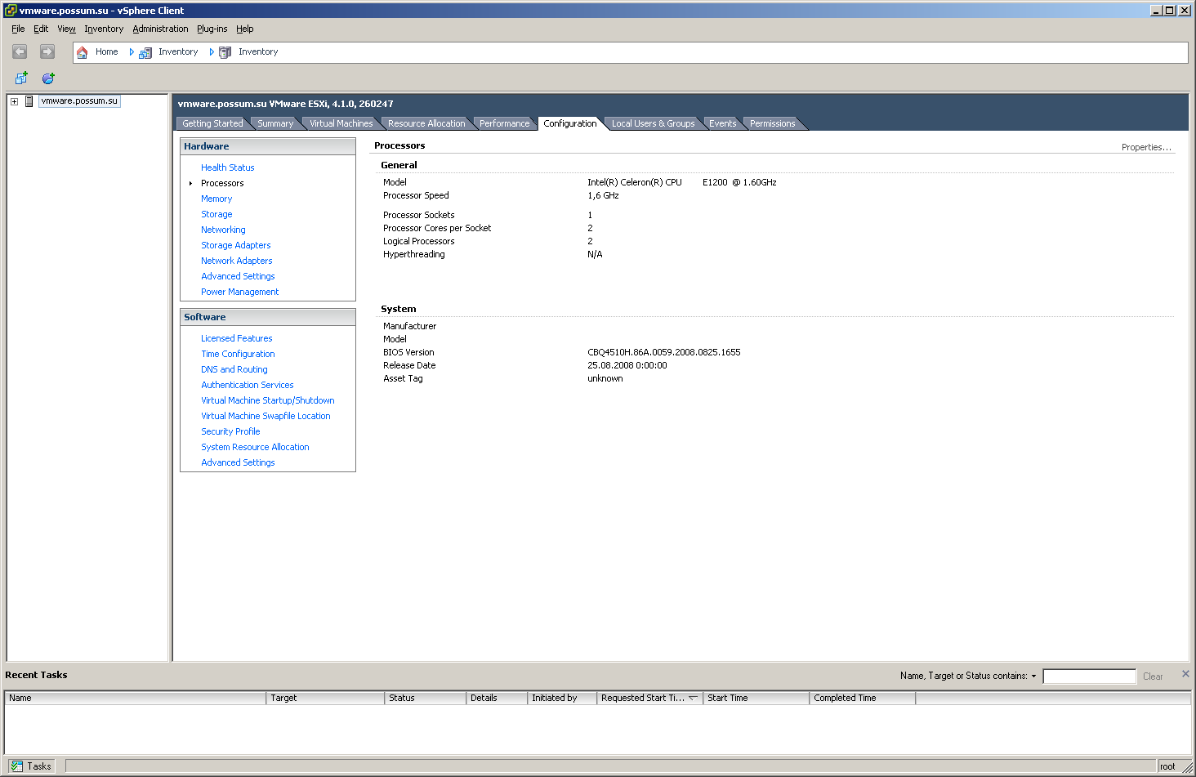Open DNS and Routing link

pos(234,369)
